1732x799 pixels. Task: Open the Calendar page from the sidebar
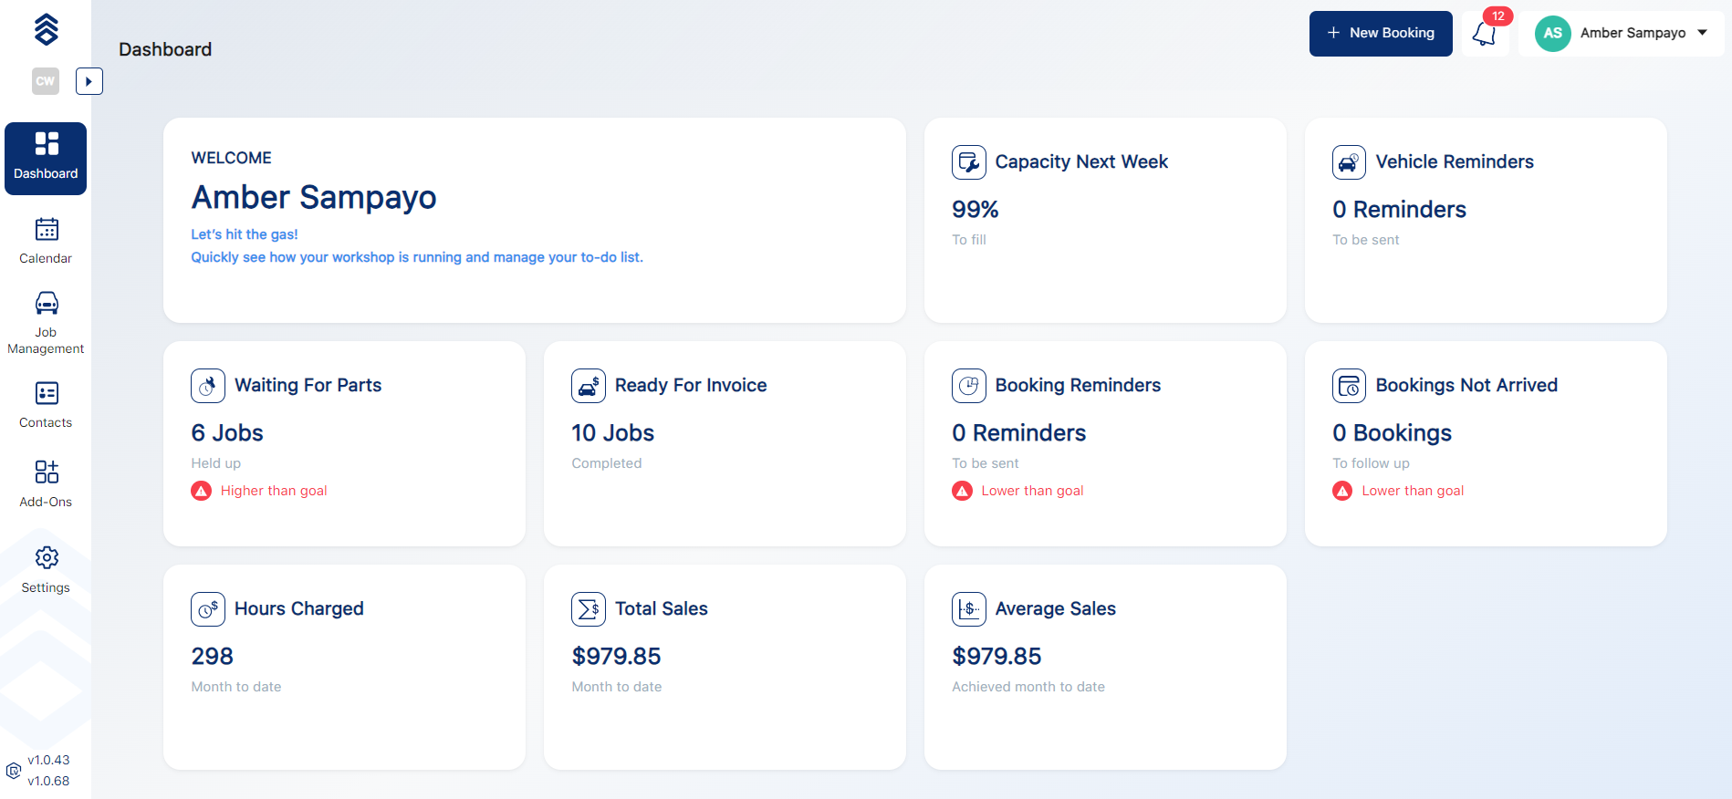(46, 241)
